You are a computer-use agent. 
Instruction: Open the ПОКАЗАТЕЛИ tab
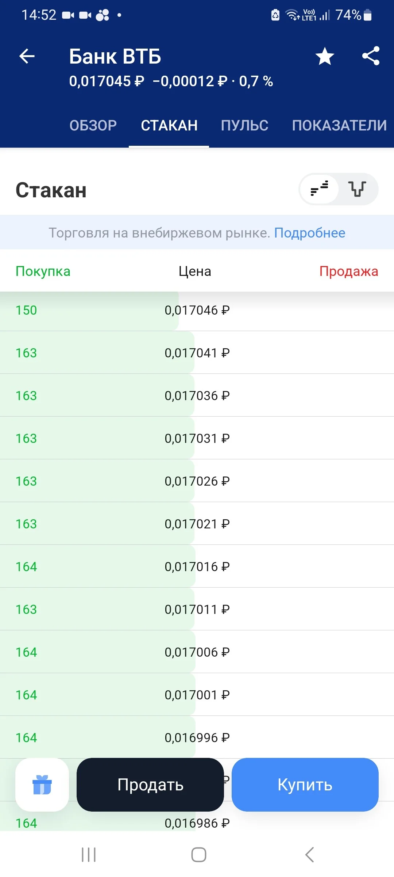click(x=339, y=125)
